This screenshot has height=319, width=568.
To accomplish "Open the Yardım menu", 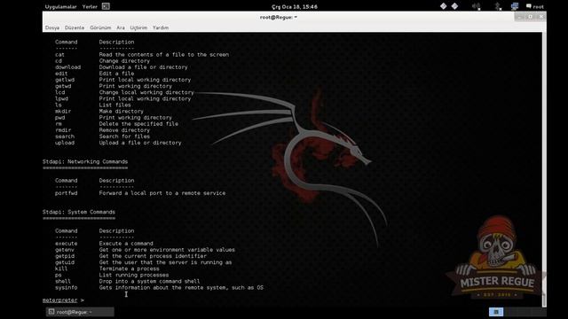I will (161, 27).
